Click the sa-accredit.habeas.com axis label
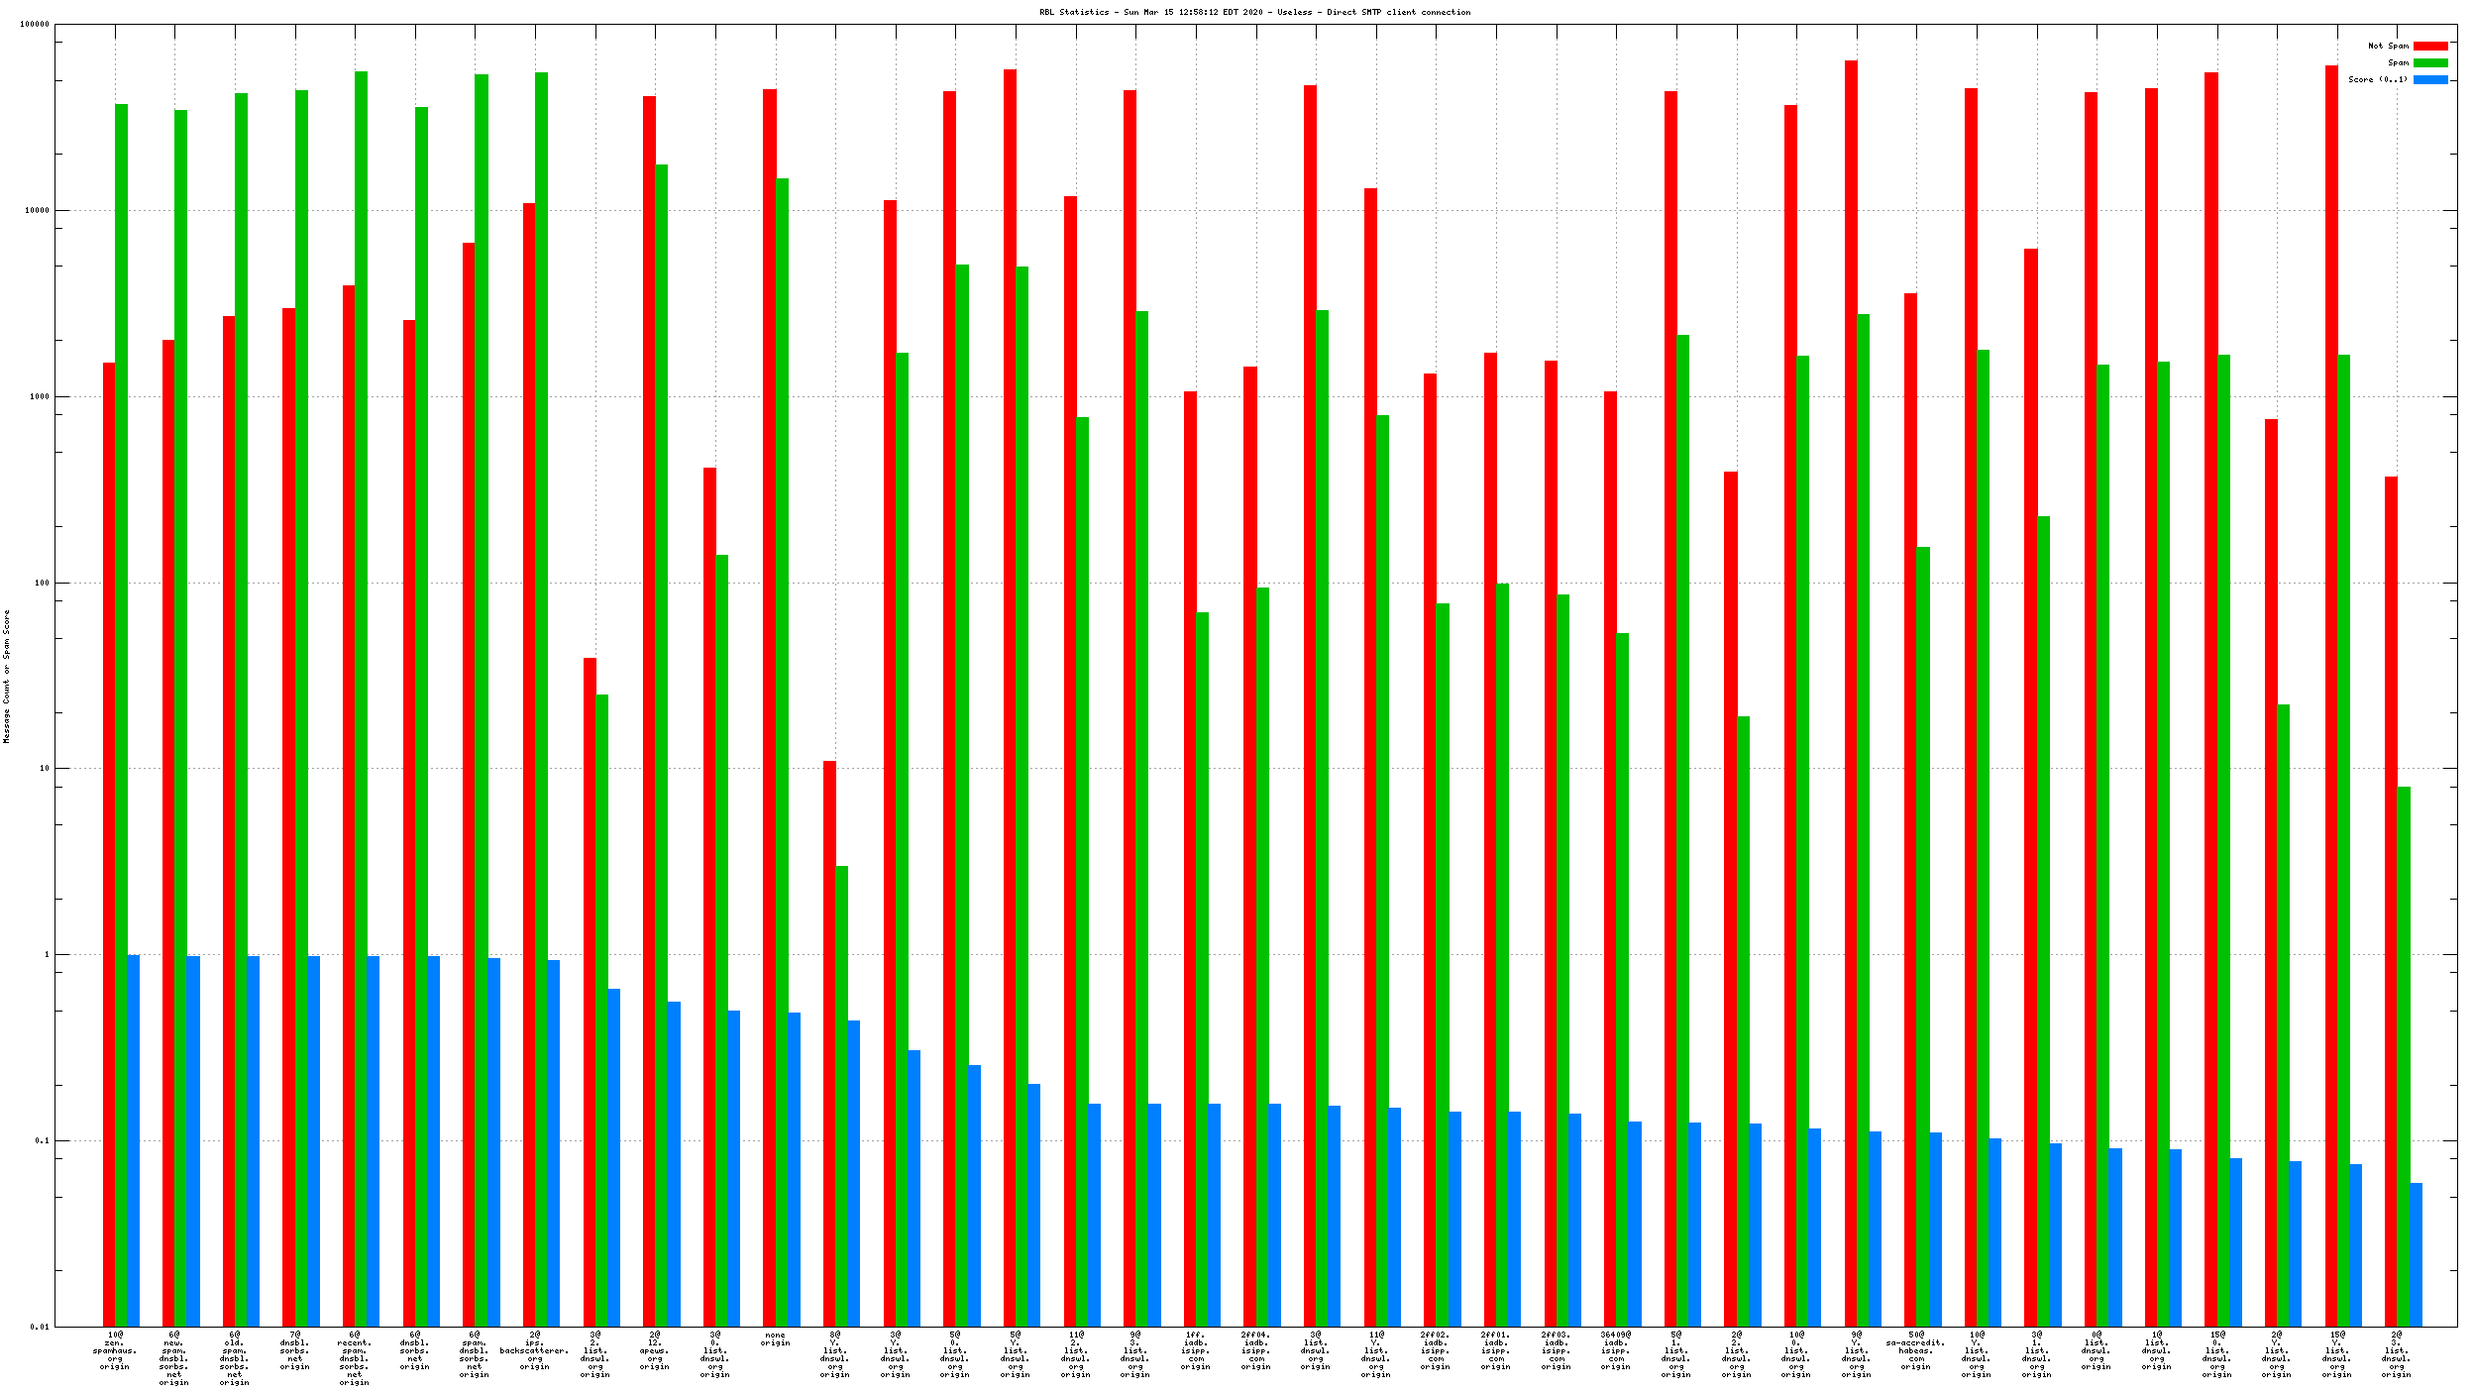Viewport: 2473px width, 1391px height. pos(1915,1350)
